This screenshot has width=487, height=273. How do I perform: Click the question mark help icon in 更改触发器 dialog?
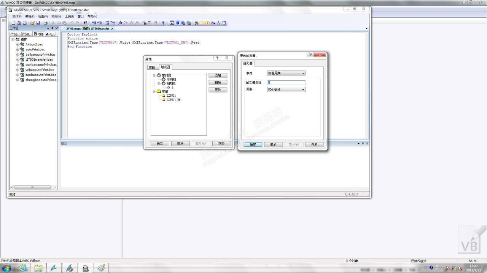[x=310, y=55]
